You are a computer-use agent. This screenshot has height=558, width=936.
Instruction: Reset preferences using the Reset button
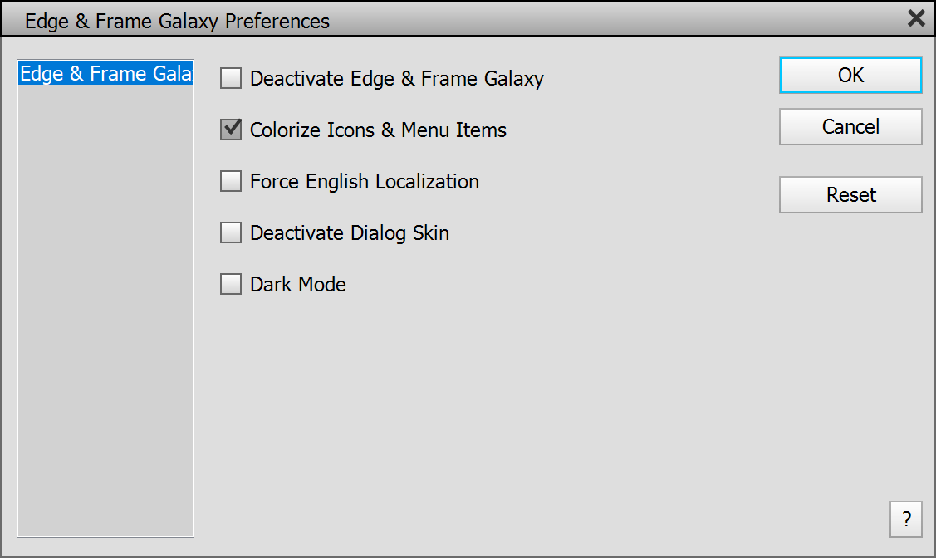tap(850, 195)
